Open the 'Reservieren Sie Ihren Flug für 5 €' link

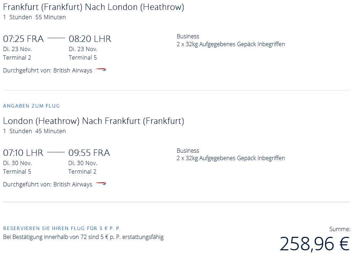point(62,228)
